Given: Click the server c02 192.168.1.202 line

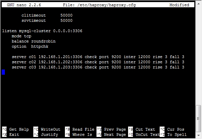Looking at the screenshot, I should (x=98, y=62).
